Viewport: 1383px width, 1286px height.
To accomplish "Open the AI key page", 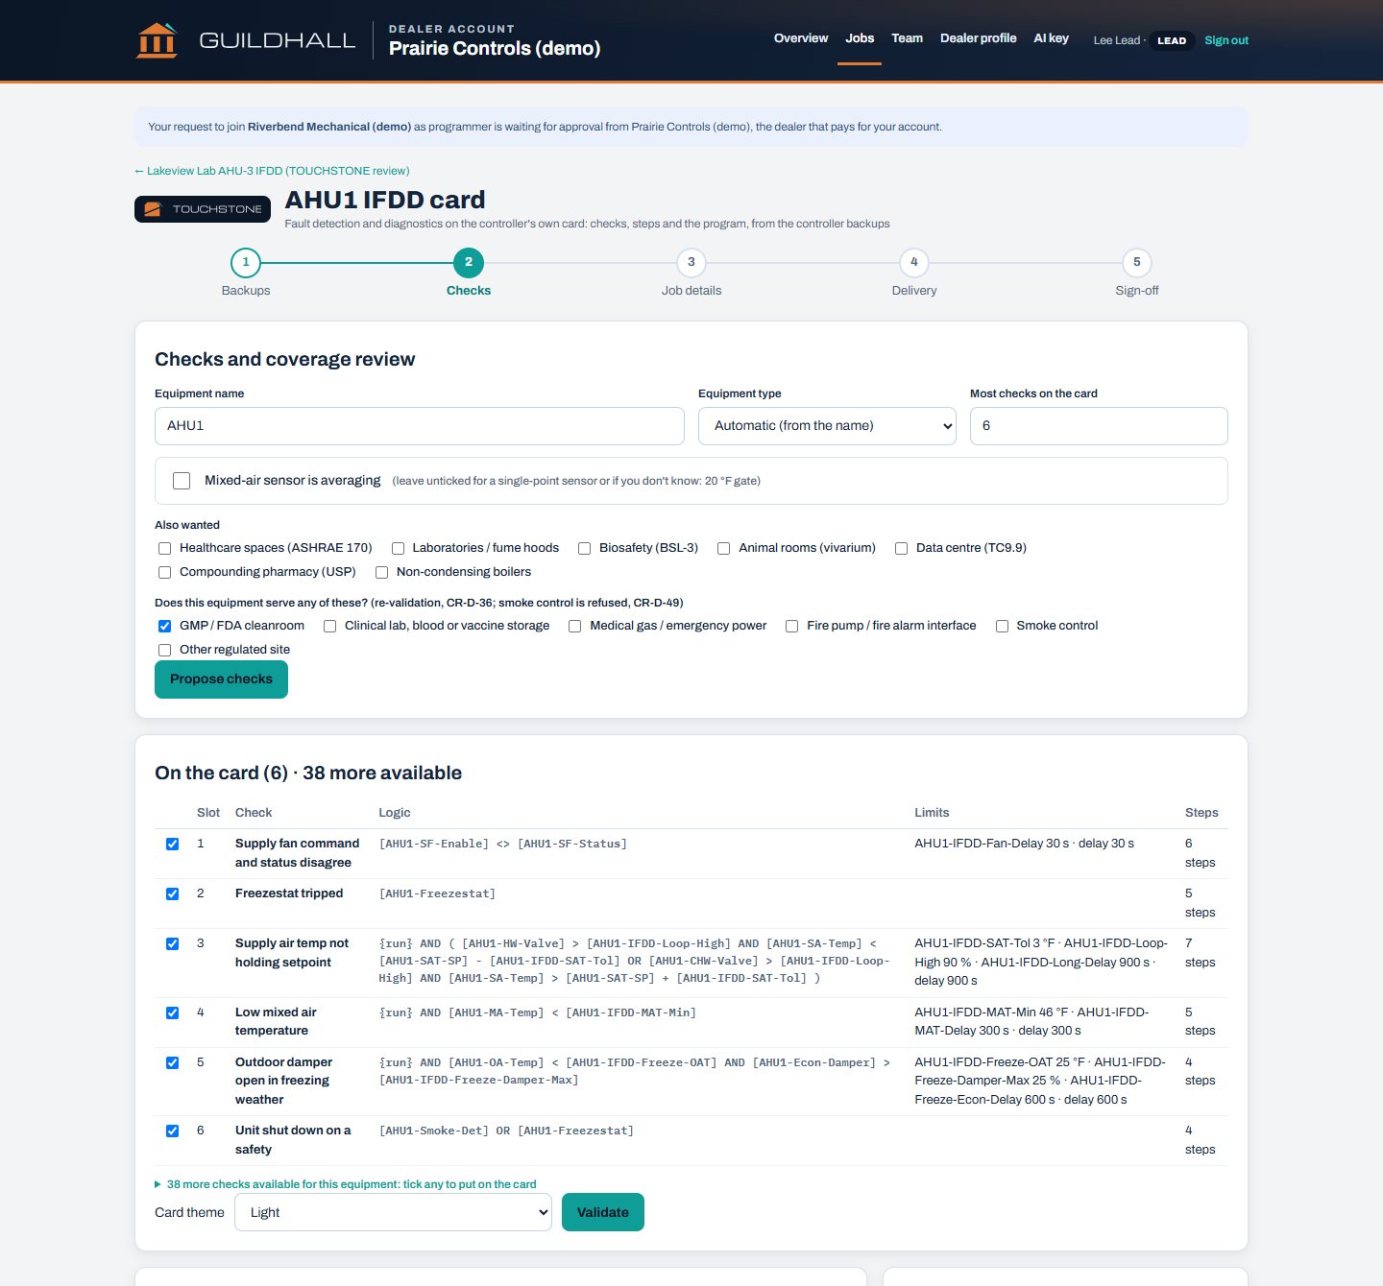I will (x=1051, y=38).
